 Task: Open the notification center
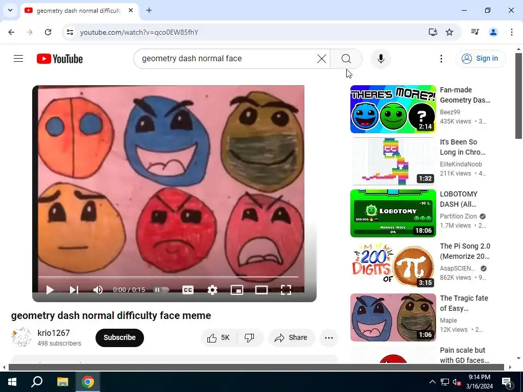(507, 382)
